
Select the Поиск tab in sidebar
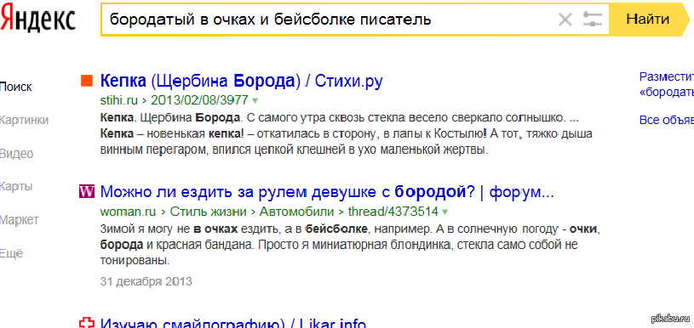point(16,87)
